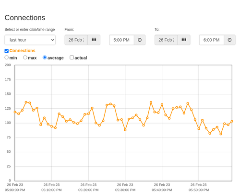The width and height of the screenshot is (240, 193).
Task: Open the From time clock picker icon
Action: [x=140, y=40]
